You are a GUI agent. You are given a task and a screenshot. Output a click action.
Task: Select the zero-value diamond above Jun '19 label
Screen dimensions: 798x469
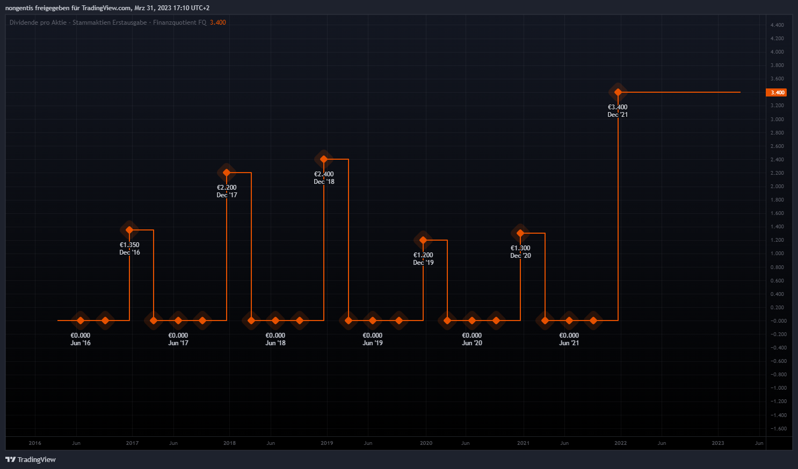click(x=373, y=321)
